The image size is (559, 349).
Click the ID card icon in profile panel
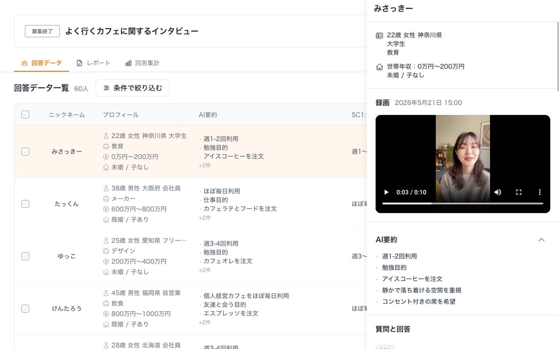(x=379, y=35)
